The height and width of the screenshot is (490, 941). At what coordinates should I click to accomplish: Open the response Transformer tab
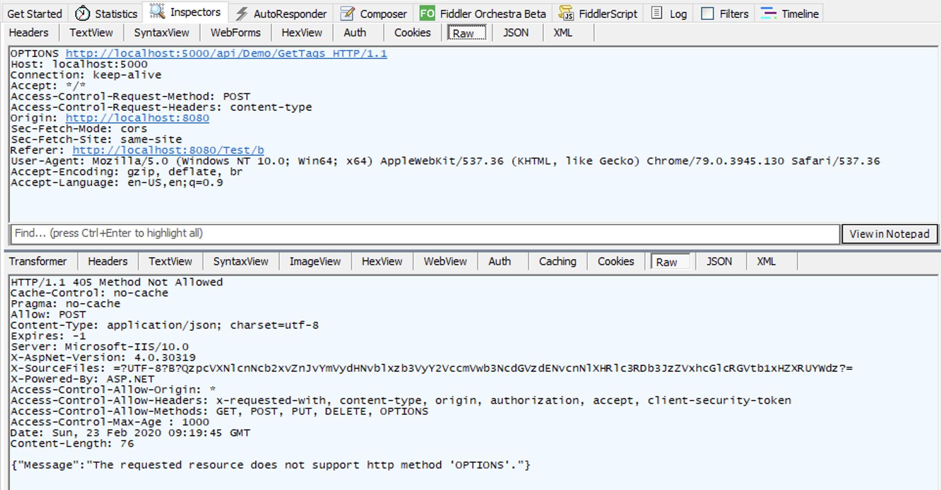pos(38,262)
